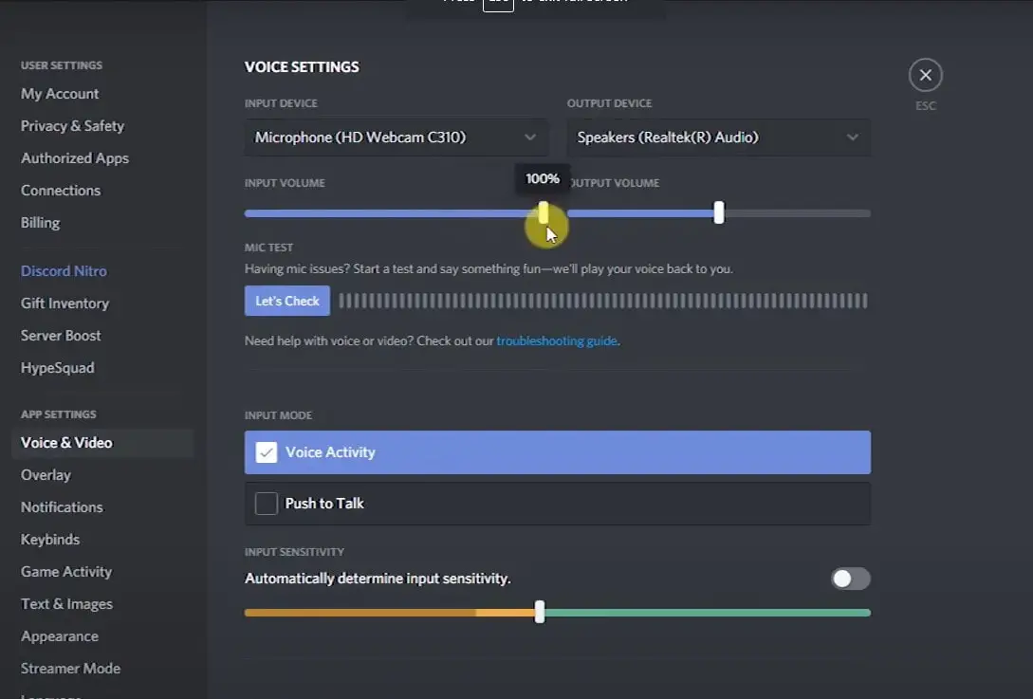Click the input volume slider handle
Image resolution: width=1033 pixels, height=699 pixels.
544,213
